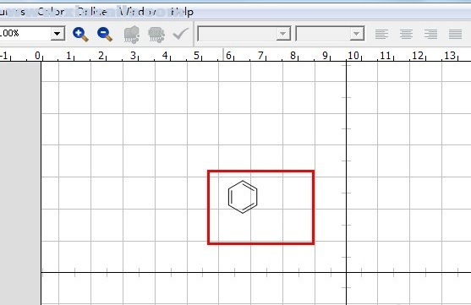Viewport: 471px width, 305px height.
Task: Click the zoom percentage value field
Action: click(25, 33)
